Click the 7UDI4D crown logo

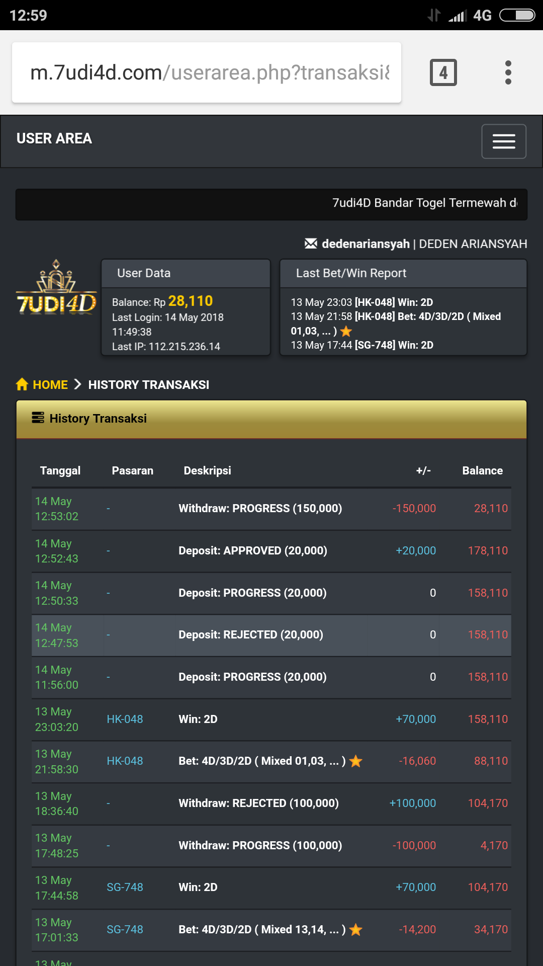click(56, 289)
